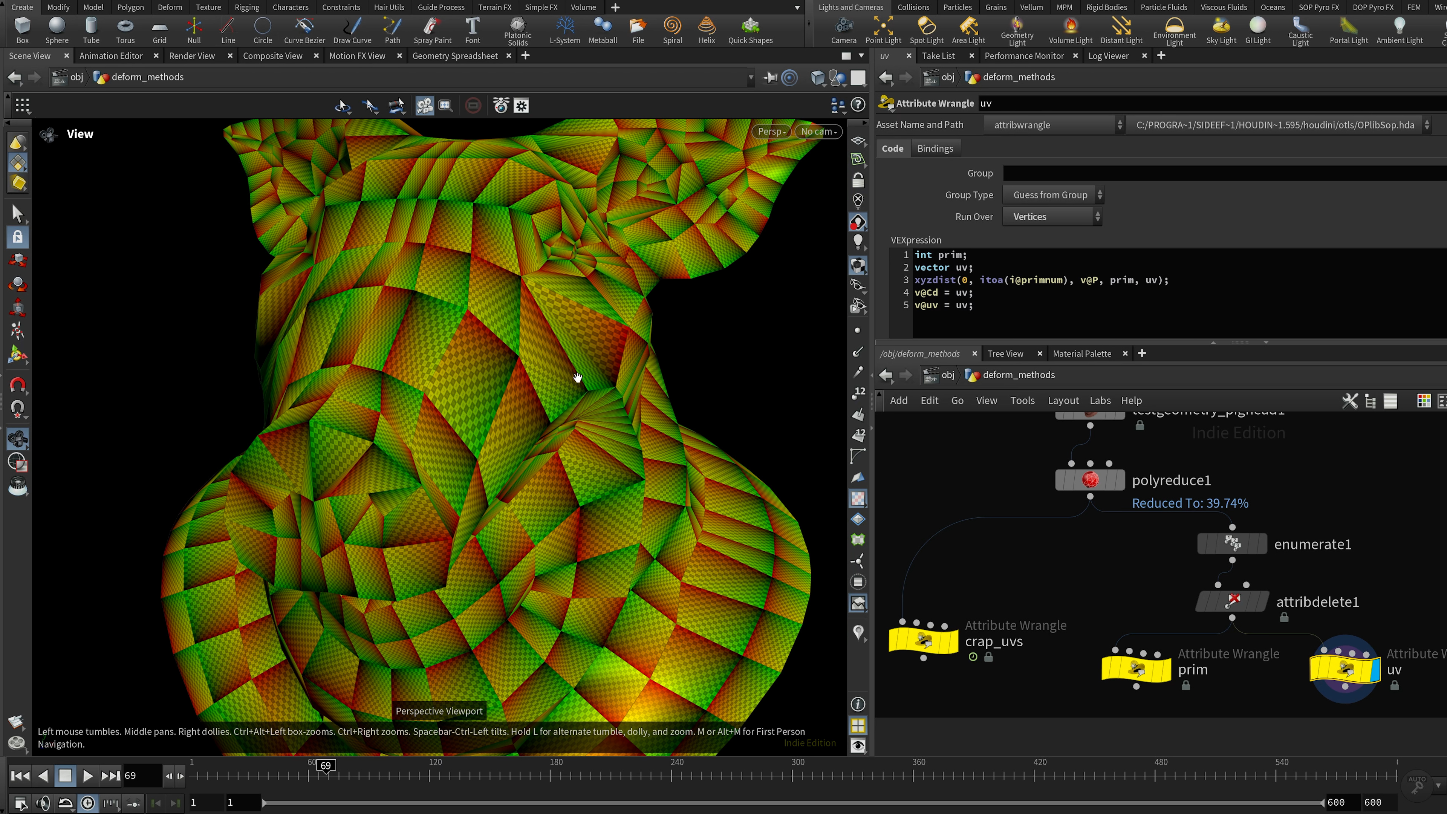Click the viewport help question mark icon
The width and height of the screenshot is (1447, 814).
pyautogui.click(x=858, y=104)
